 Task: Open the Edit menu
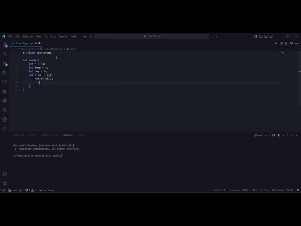point(17,36)
